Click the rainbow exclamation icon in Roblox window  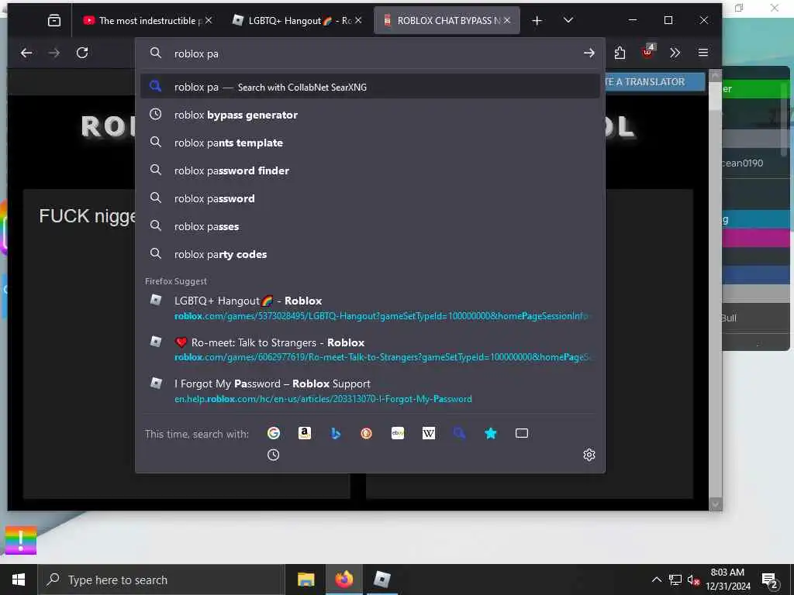pyautogui.click(x=21, y=540)
